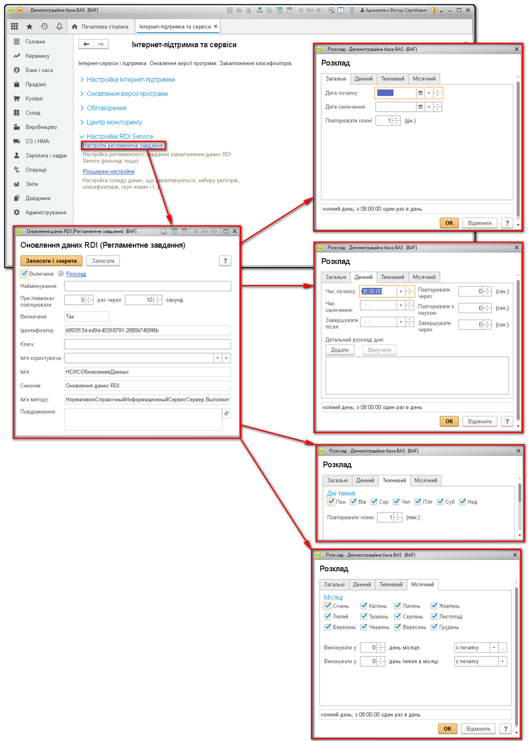This screenshot has height=741, width=528.
Task: Open Тижневий tab in Розклад with Час початку
Action: [392, 277]
